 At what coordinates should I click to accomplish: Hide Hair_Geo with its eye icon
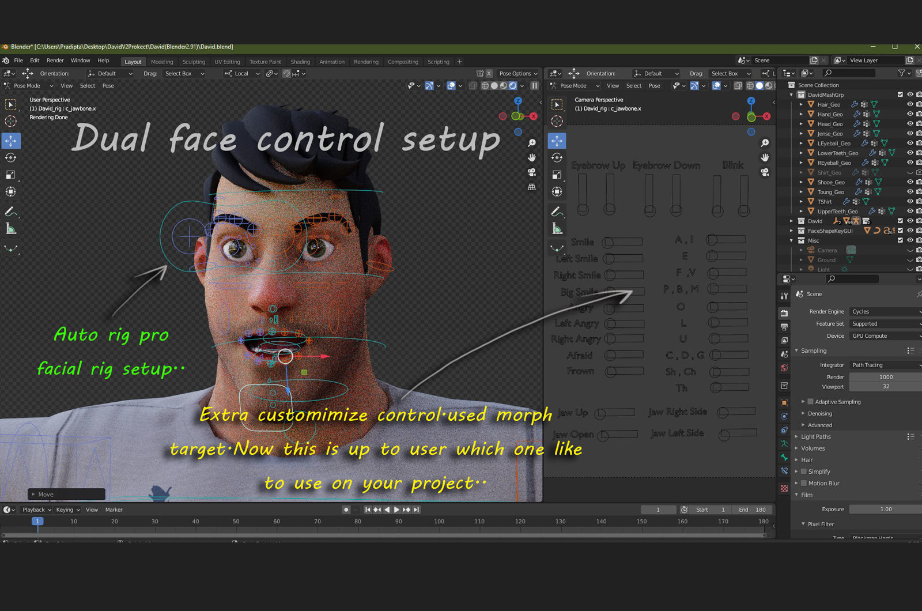tap(910, 104)
